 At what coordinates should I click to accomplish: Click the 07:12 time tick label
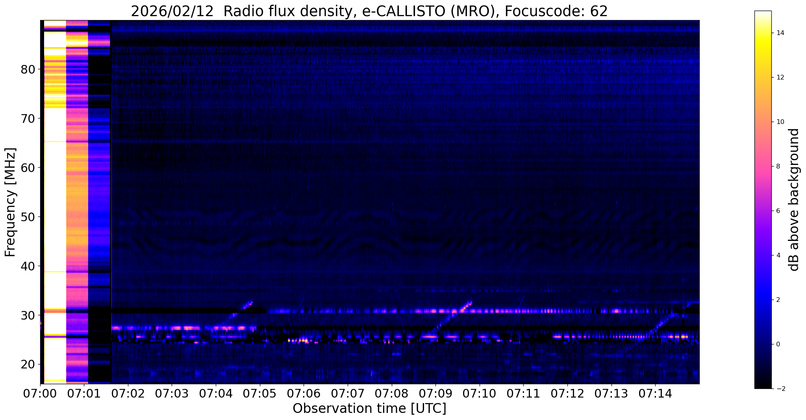[567, 393]
